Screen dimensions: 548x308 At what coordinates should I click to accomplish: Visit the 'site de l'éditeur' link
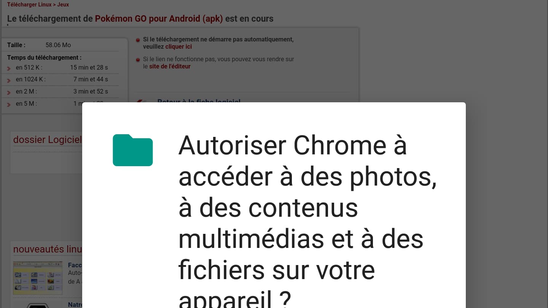click(x=170, y=67)
